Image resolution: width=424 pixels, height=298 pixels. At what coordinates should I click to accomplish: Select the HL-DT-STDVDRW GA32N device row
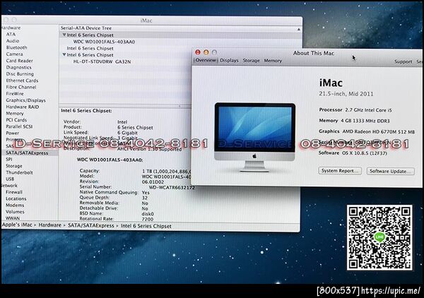[102, 61]
